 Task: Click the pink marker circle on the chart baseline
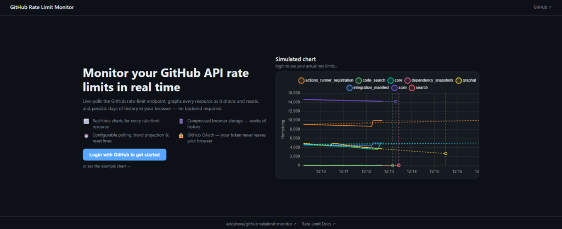click(398, 165)
